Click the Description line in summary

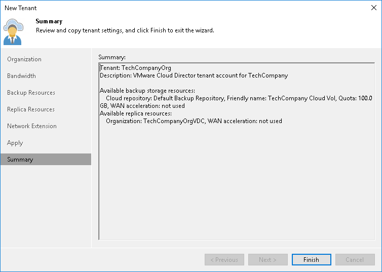pyautogui.click(x=194, y=75)
